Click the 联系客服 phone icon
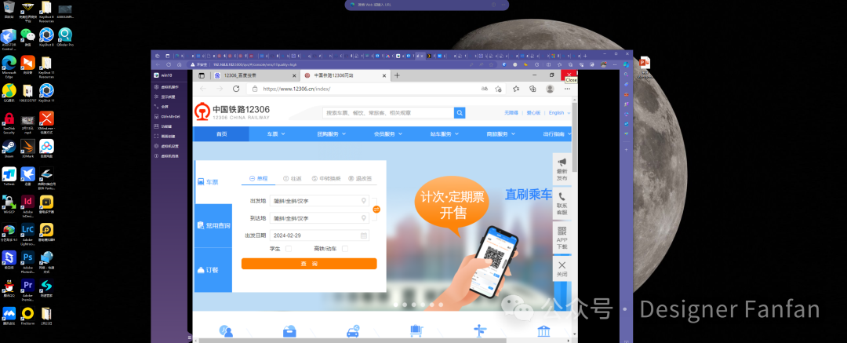This screenshot has width=847, height=343. click(562, 198)
